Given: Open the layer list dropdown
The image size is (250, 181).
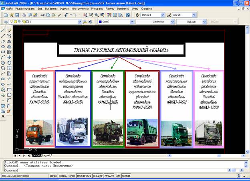Looking at the screenshot, I should pos(80,22).
